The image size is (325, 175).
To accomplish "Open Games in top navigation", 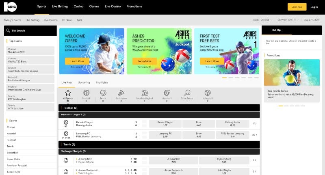I will 94,6.
